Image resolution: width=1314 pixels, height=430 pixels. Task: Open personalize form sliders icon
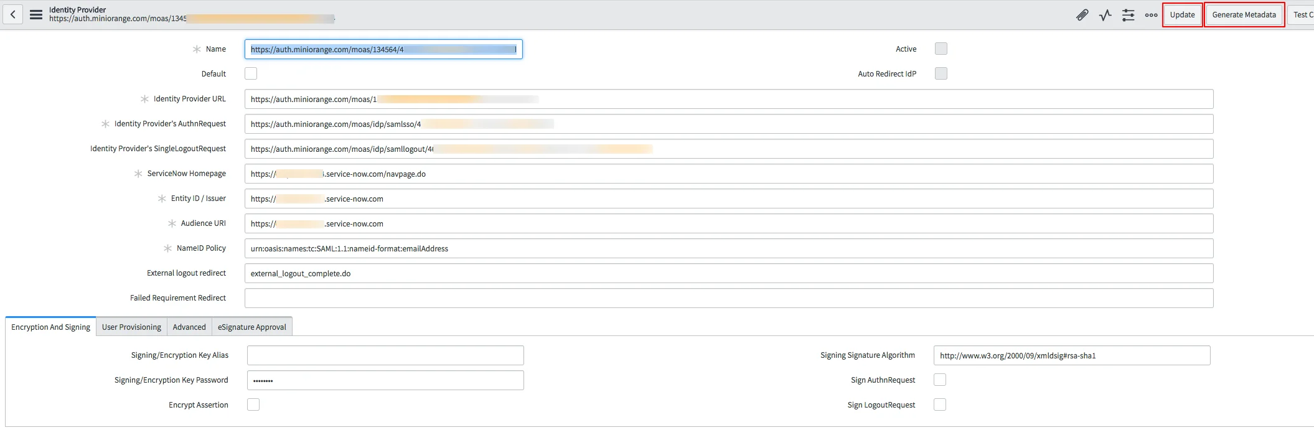pos(1128,15)
